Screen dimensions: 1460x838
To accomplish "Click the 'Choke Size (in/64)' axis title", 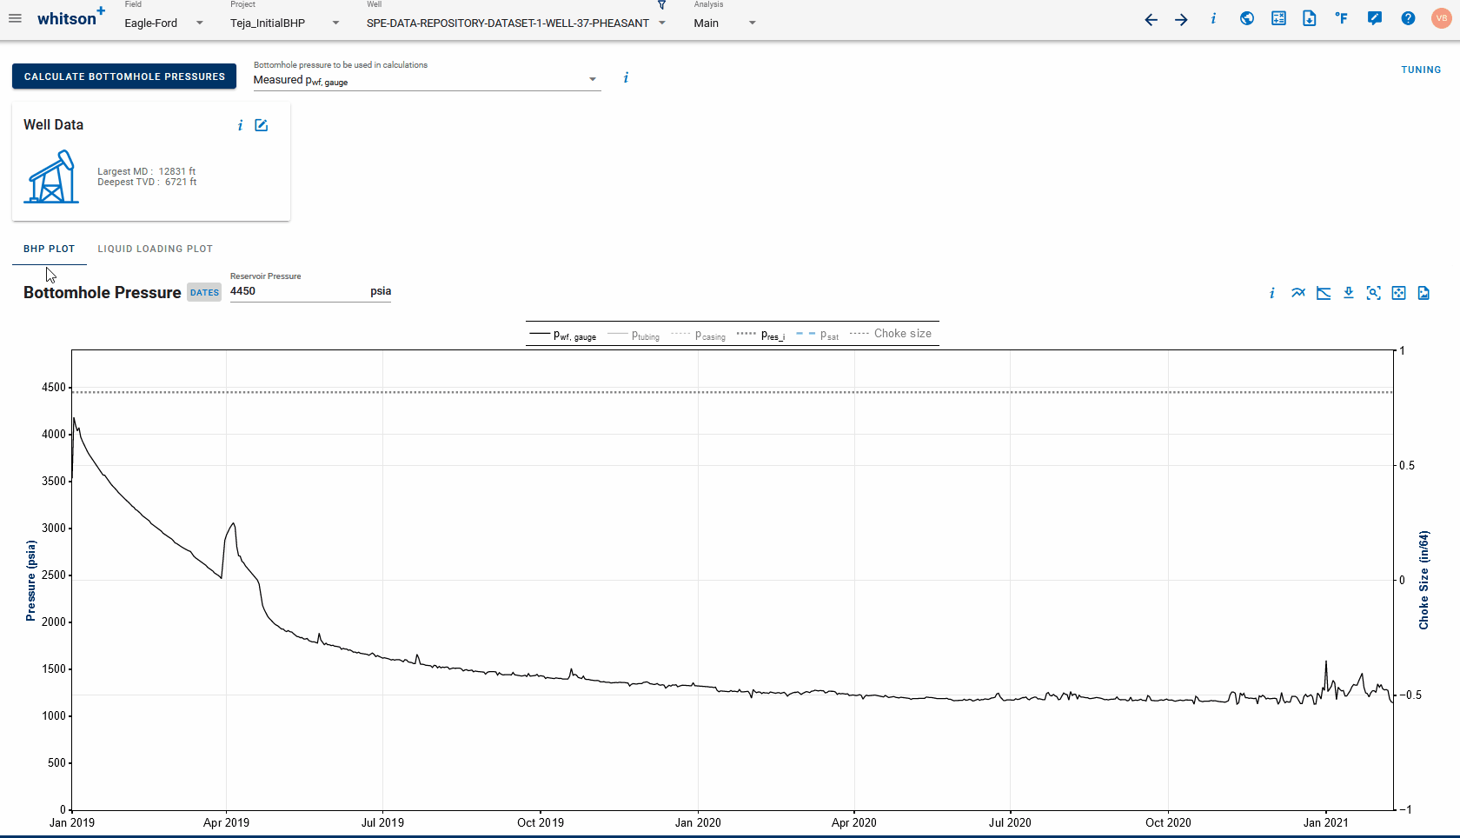I will point(1423,580).
